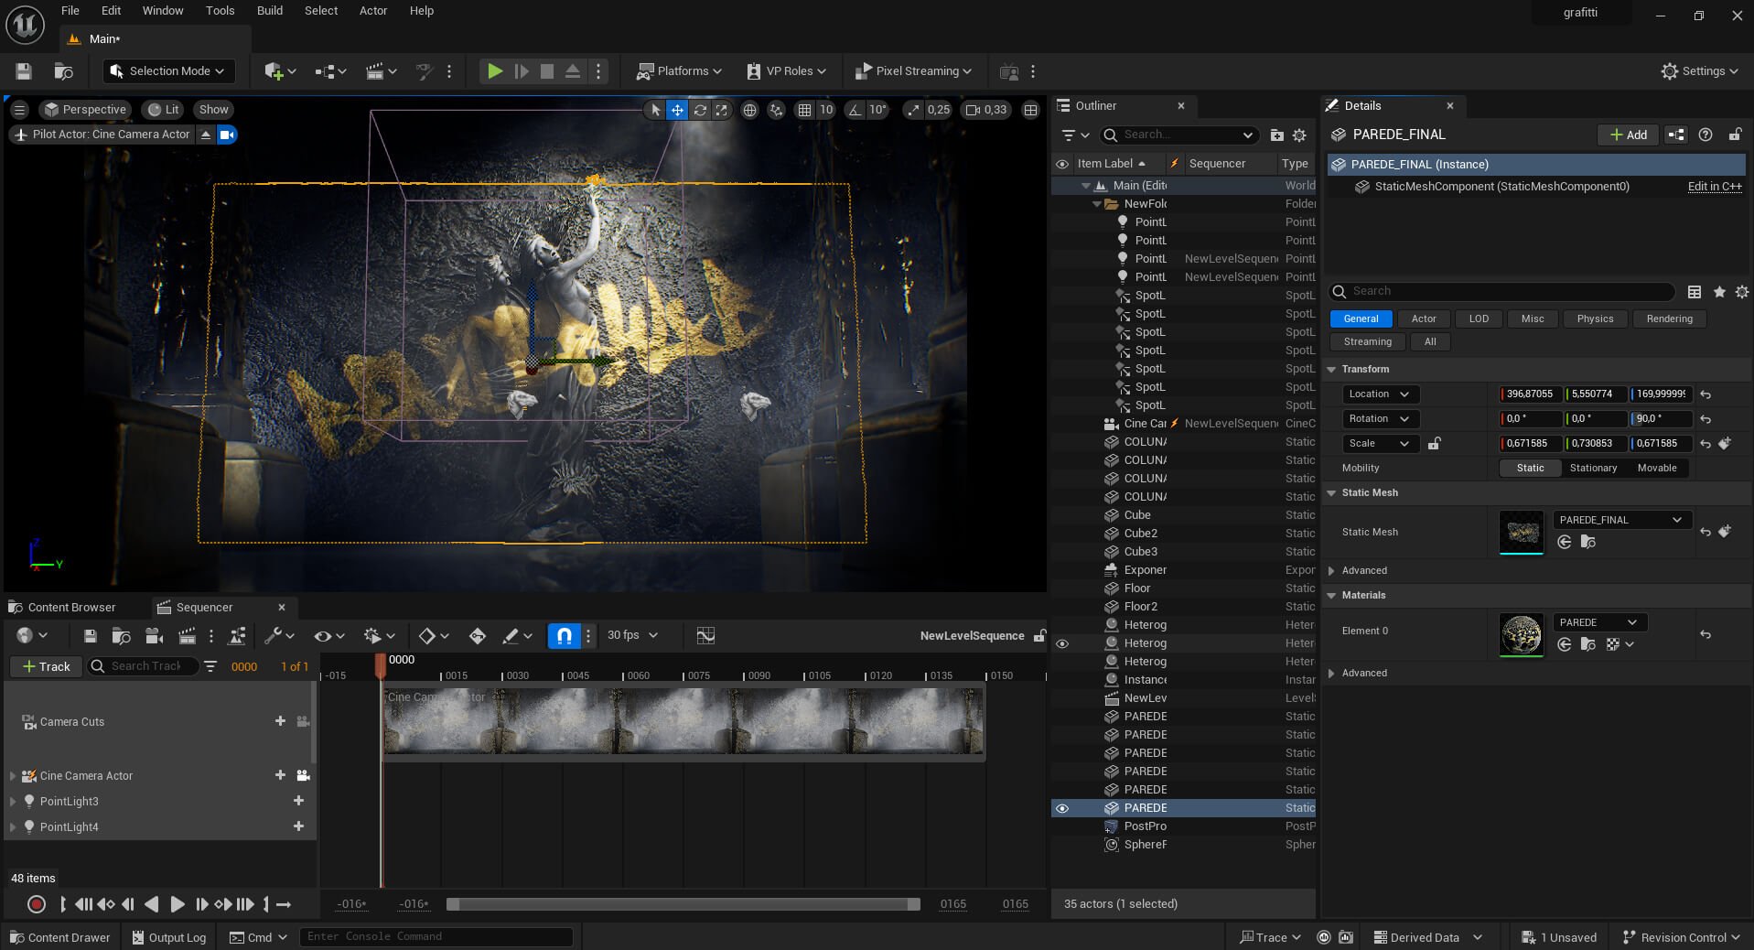Reset Location to default value
1754x950 pixels.
[x=1706, y=394]
